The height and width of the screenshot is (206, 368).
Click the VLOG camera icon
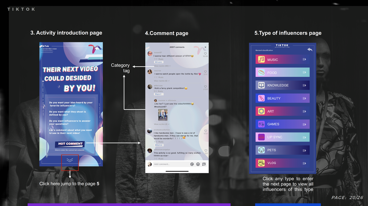tap(261, 163)
